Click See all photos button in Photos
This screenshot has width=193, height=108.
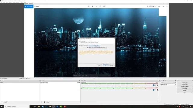[29, 6]
